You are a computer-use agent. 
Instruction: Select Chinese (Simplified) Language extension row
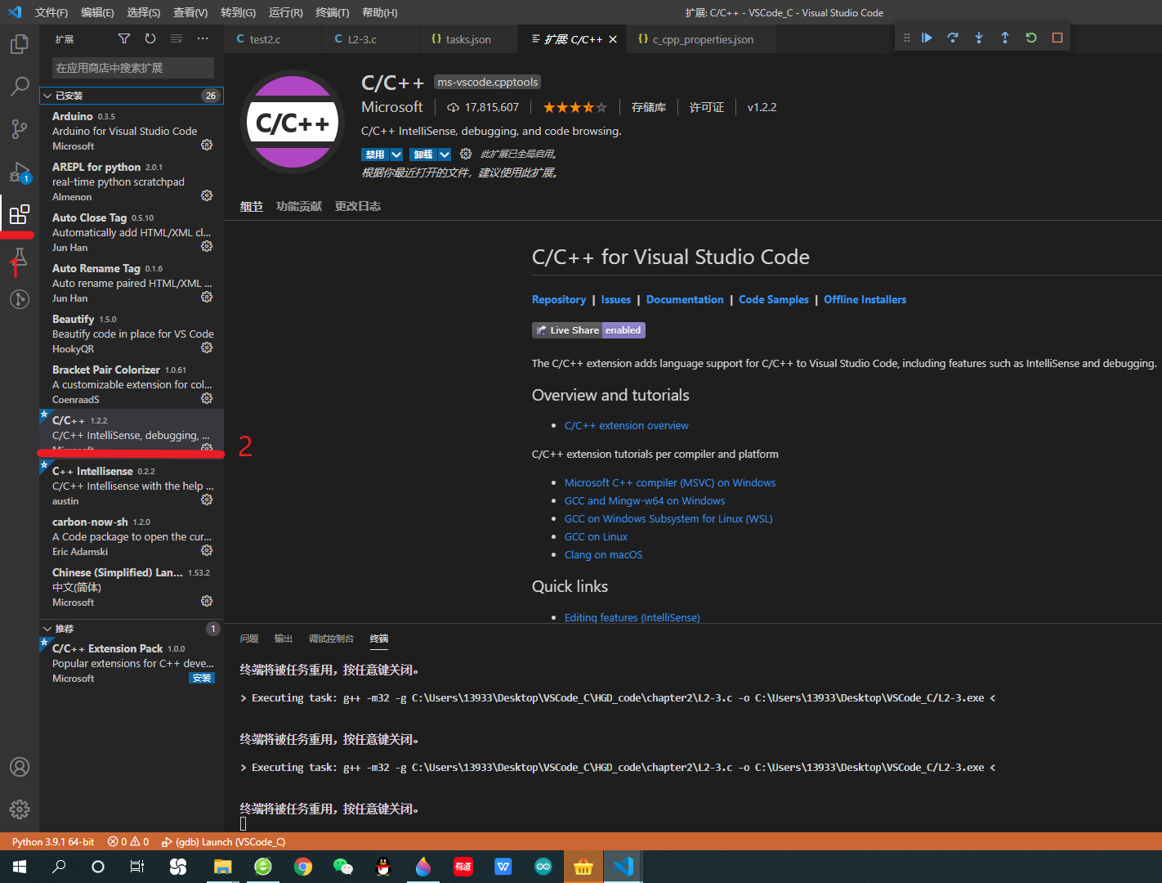pyautogui.click(x=132, y=587)
